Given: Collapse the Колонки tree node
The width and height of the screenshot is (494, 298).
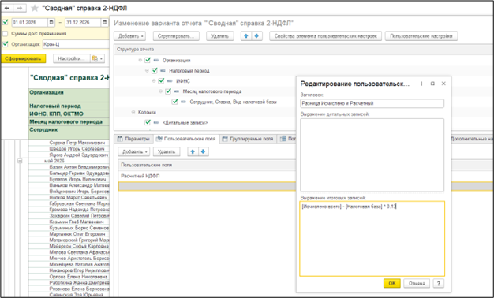Looking at the screenshot, I should pyautogui.click(x=133, y=112).
